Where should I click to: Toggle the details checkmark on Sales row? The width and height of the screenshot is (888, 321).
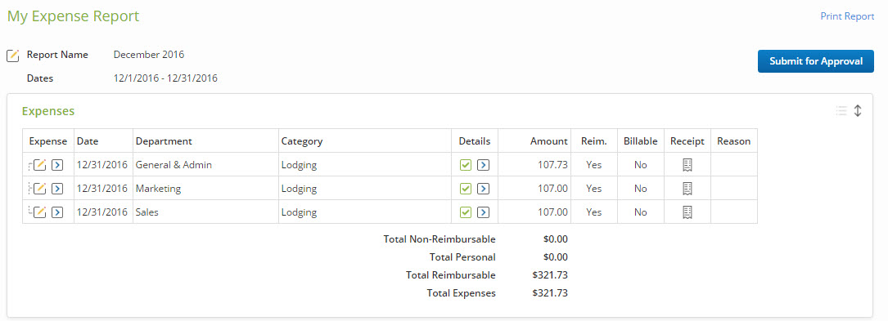[x=466, y=212]
